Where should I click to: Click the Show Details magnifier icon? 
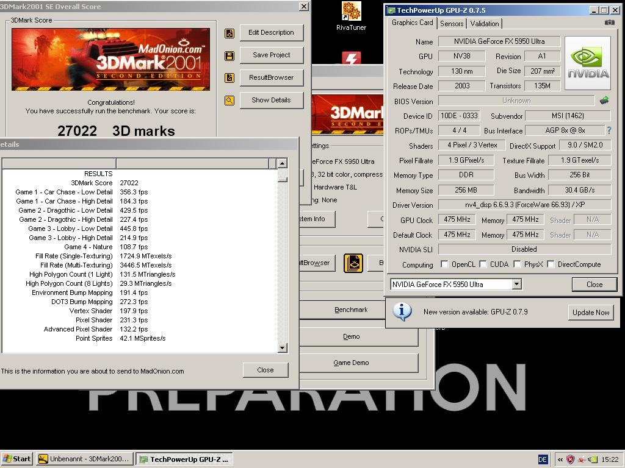pyautogui.click(x=229, y=101)
